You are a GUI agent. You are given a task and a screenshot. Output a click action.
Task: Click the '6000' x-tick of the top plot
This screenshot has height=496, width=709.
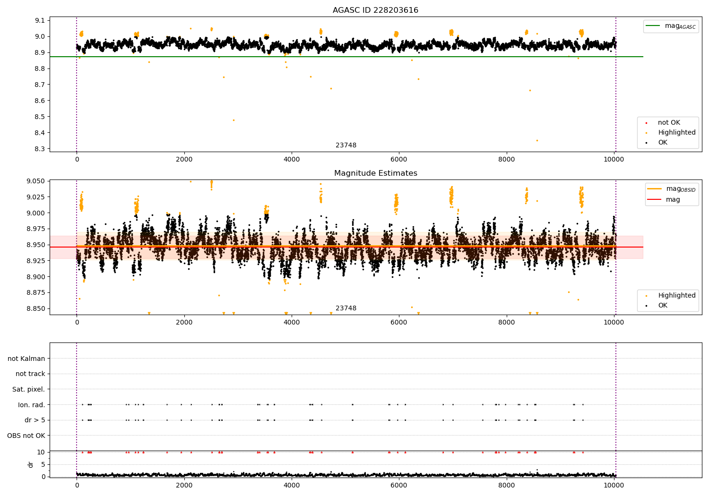(x=399, y=160)
